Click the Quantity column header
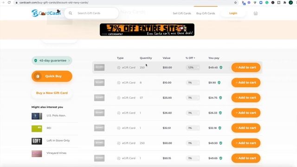 (x=146, y=58)
